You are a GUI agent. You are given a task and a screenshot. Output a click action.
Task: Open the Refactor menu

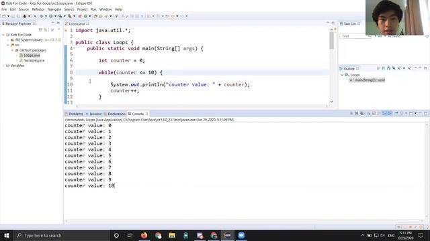coord(38,9)
